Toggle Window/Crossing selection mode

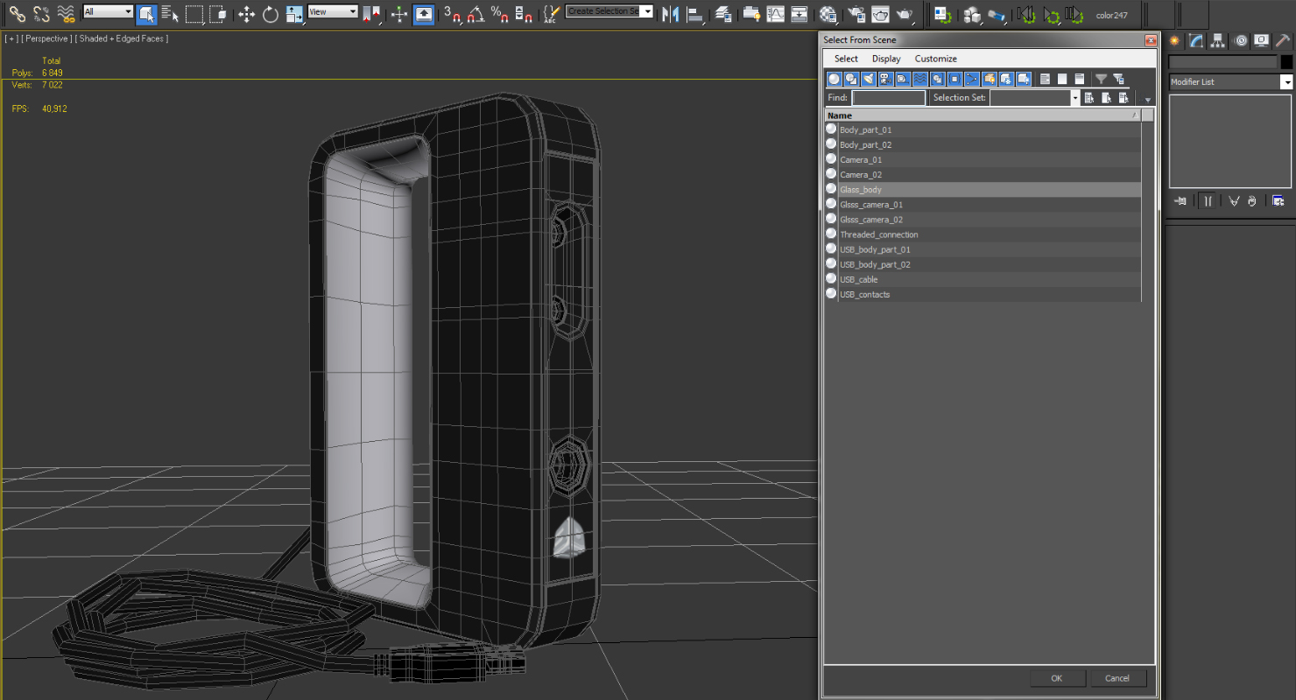point(219,14)
